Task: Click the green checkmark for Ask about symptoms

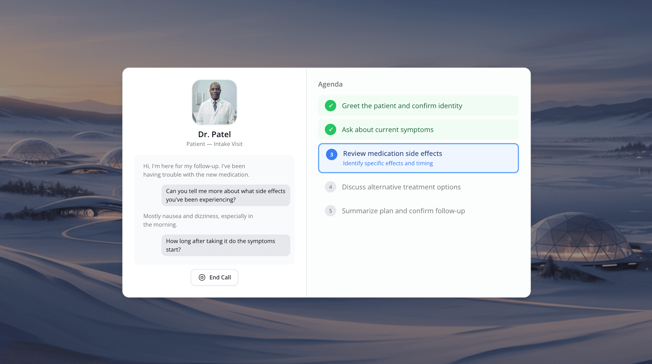Action: (331, 129)
